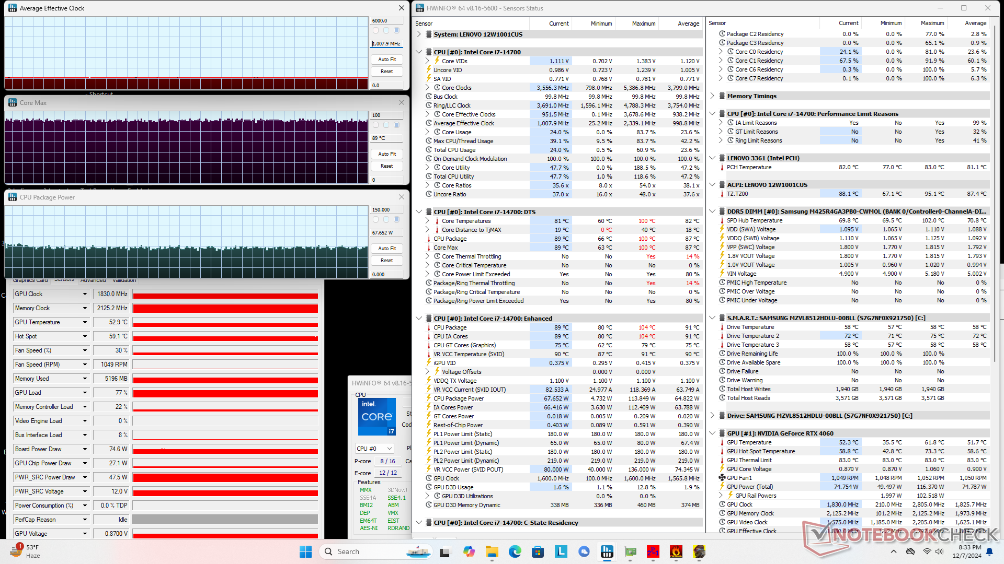Show hidden system tray icons
Image resolution: width=1004 pixels, height=564 pixels.
[893, 551]
